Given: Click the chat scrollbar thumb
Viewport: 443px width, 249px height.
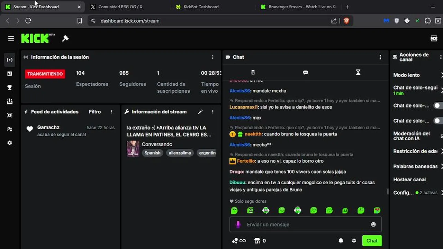Looking at the screenshot, I should 388,191.
